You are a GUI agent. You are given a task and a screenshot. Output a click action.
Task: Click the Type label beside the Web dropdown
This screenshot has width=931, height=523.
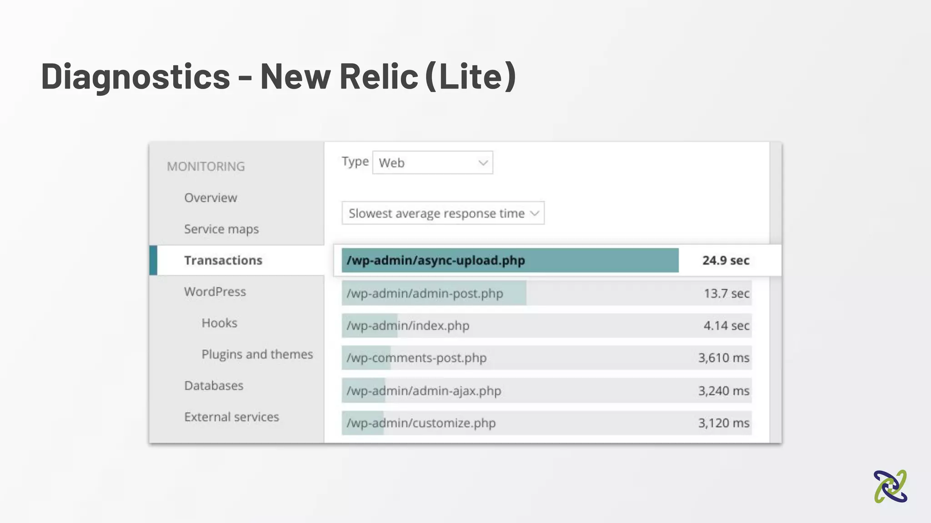(x=355, y=161)
